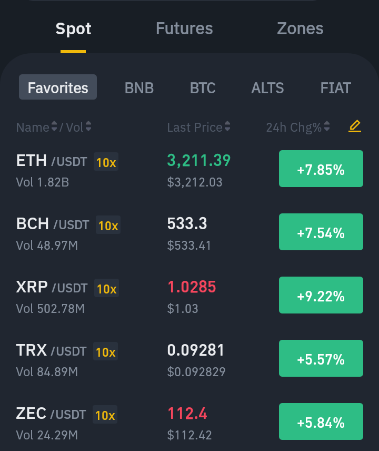Toggle ETH +7.85% change button
This screenshot has height=451, width=379.
pos(321,169)
